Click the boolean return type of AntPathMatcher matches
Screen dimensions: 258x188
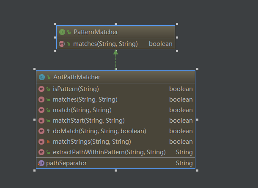click(181, 99)
